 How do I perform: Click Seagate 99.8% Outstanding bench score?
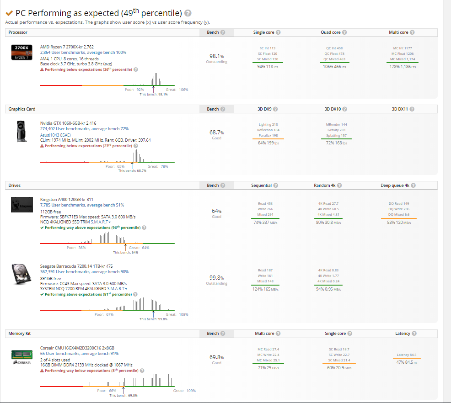(217, 280)
